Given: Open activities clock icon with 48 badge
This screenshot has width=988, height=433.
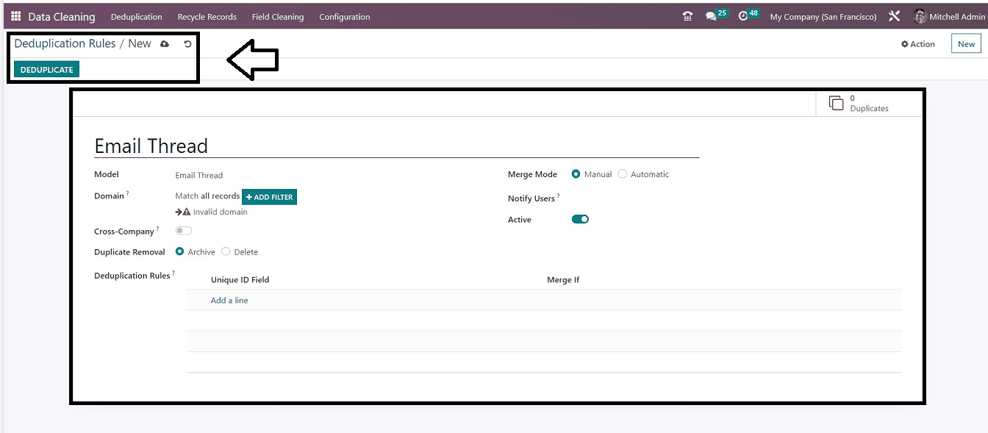Looking at the screenshot, I should coord(748,15).
